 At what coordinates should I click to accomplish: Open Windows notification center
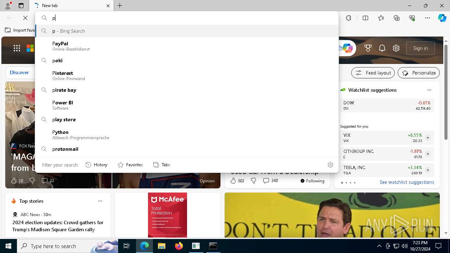tap(438, 246)
